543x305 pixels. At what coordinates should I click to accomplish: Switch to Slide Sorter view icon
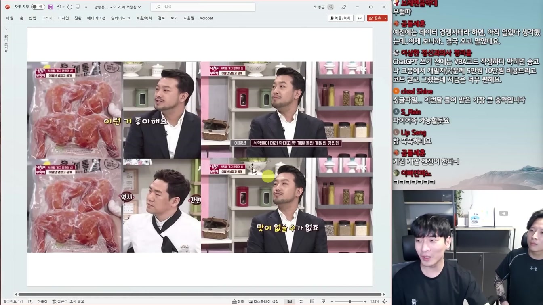pos(301,301)
